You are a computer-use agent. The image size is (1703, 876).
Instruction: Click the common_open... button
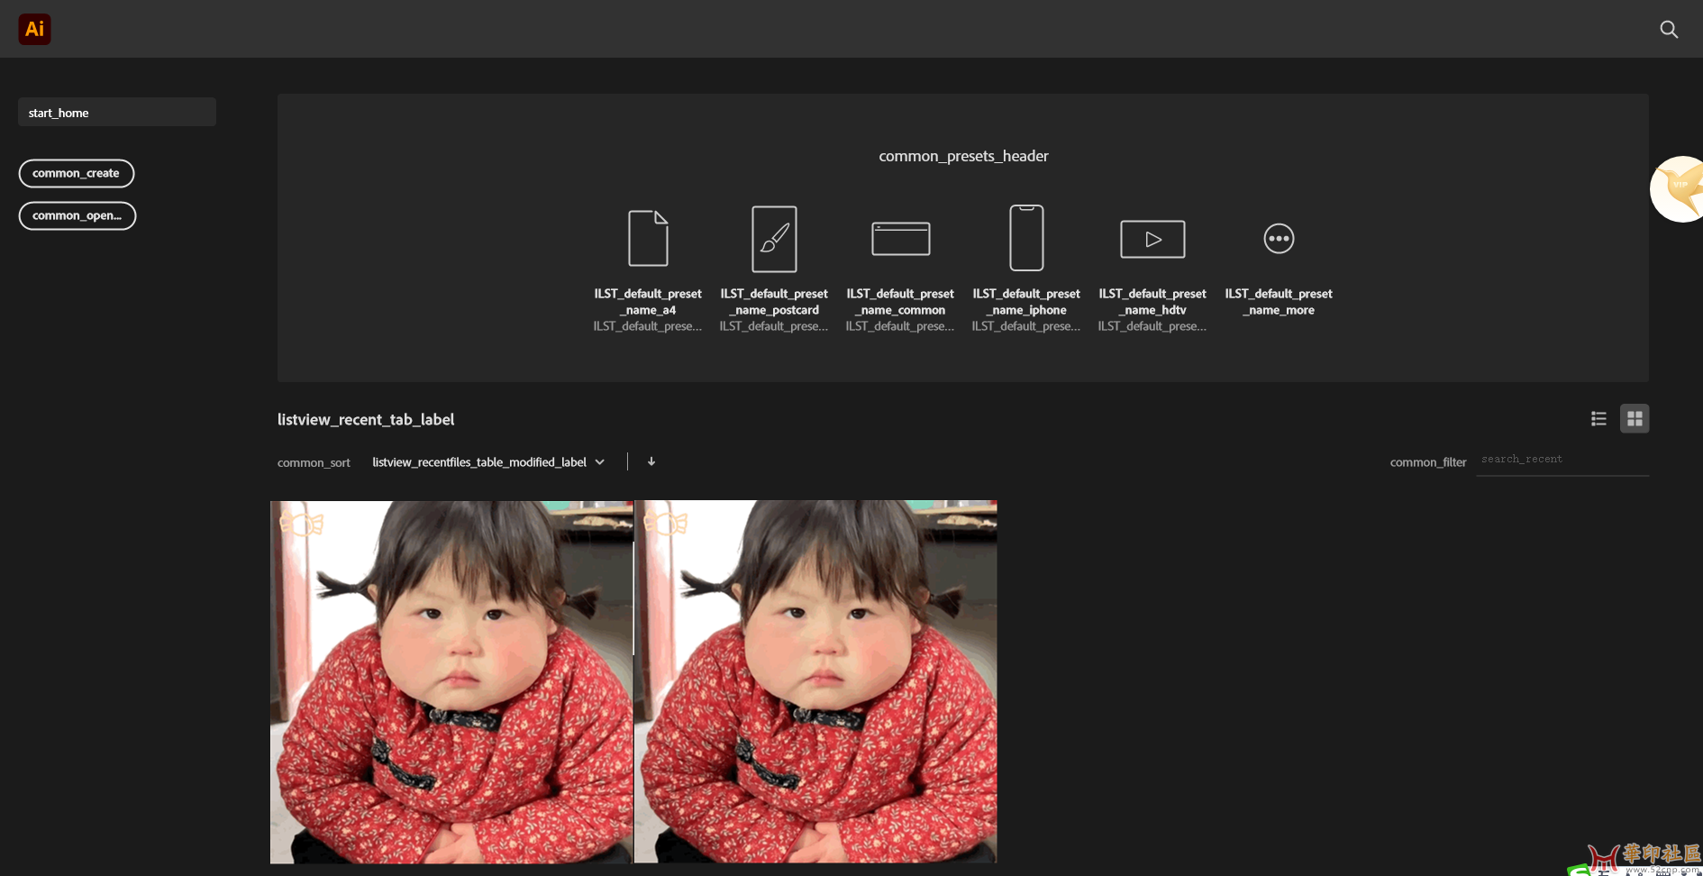tap(77, 215)
